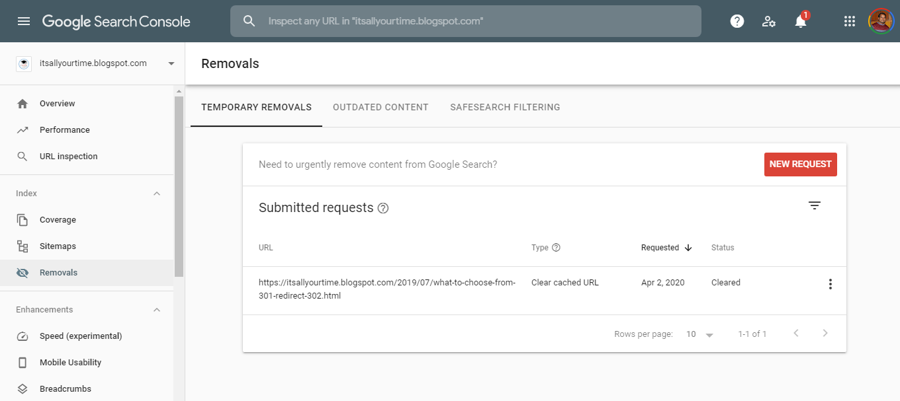Image resolution: width=900 pixels, height=401 pixels.
Task: Open Performance report in sidebar
Action: pyautogui.click(x=87, y=130)
